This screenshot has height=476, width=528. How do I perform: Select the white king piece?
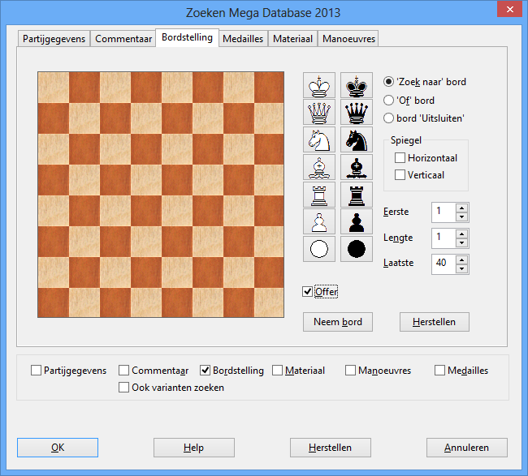(319, 85)
